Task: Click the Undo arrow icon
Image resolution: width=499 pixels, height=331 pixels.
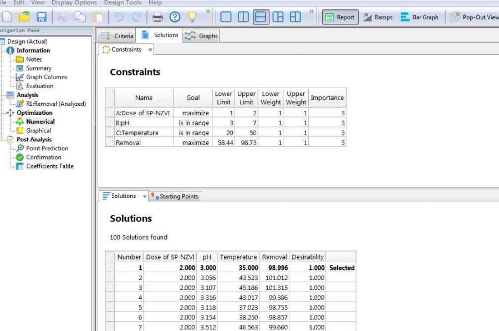Action: click(x=118, y=17)
